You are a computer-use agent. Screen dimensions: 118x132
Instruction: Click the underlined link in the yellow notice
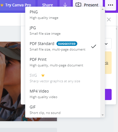107,63
